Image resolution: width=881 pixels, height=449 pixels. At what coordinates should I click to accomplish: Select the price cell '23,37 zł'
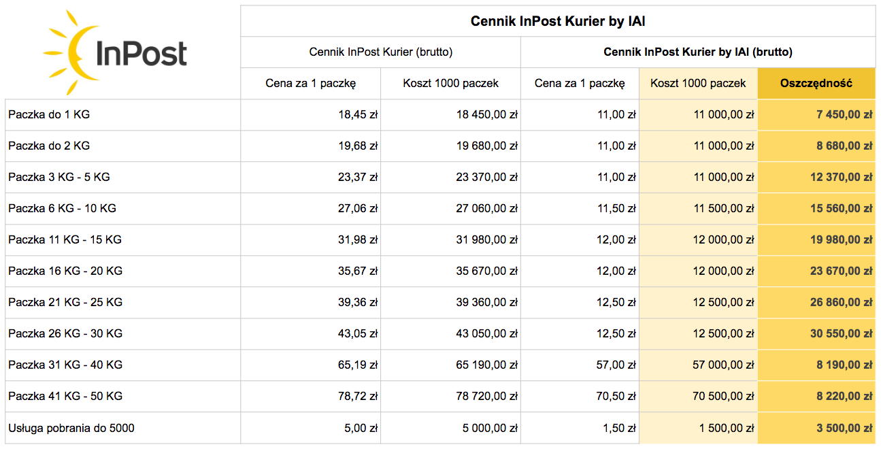click(311, 178)
